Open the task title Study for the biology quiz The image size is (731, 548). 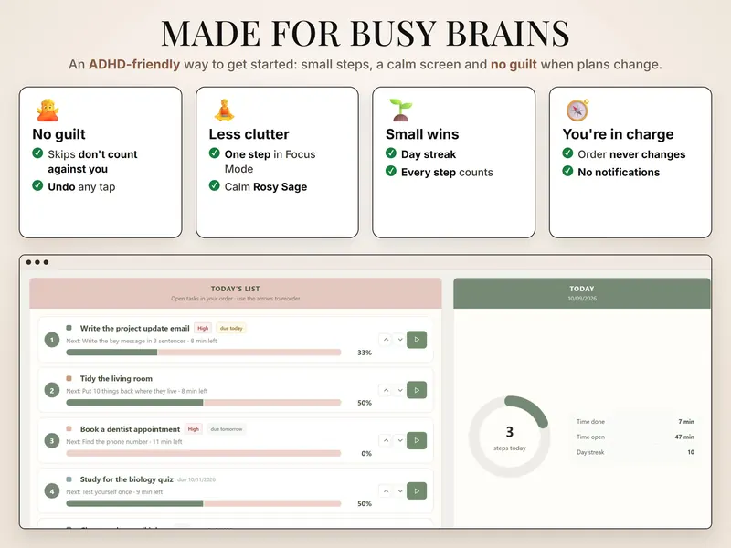click(x=126, y=479)
